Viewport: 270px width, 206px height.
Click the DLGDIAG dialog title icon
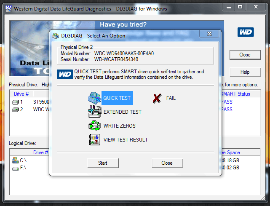[56, 36]
